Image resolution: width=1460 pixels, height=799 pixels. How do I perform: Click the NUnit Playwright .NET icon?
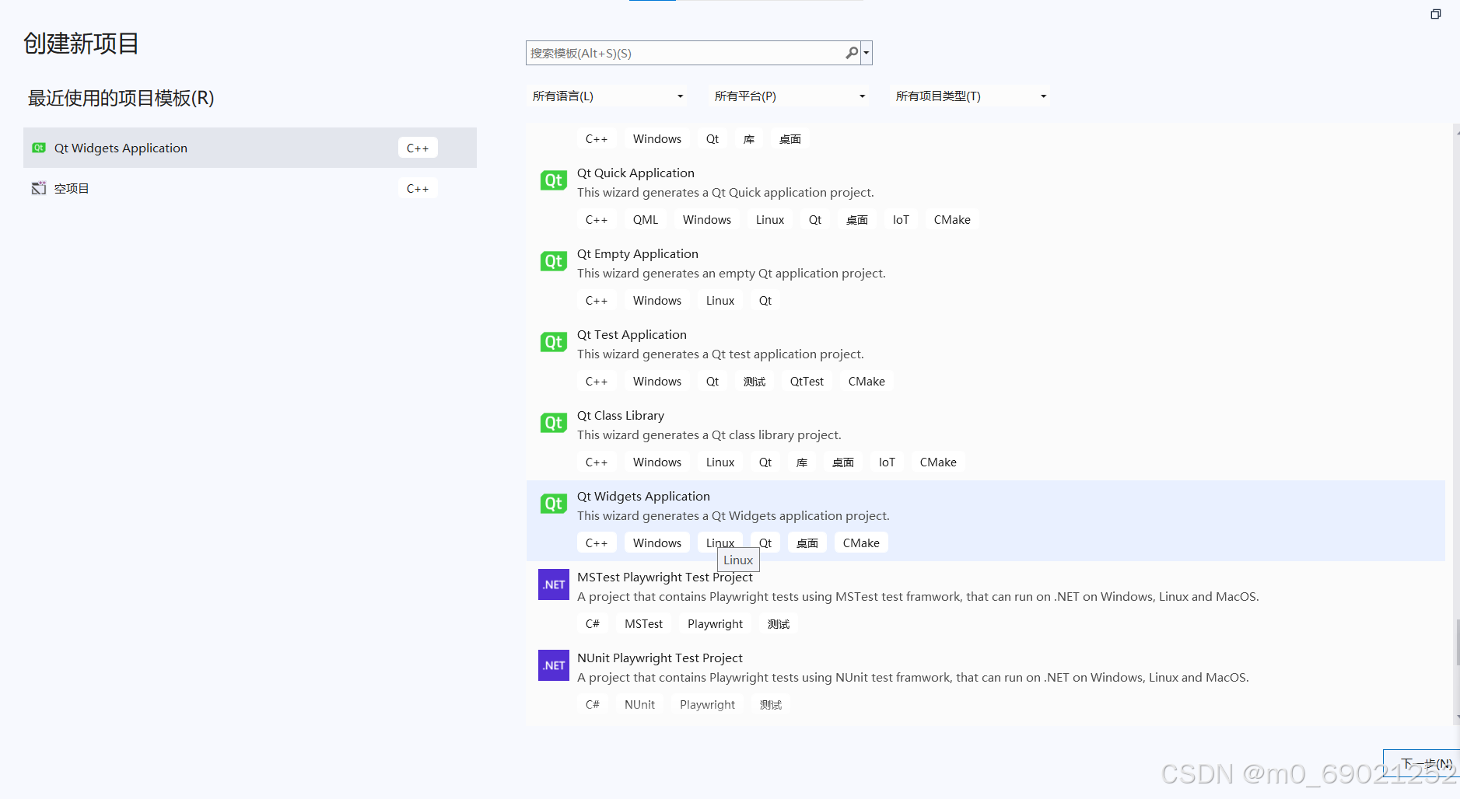[554, 665]
